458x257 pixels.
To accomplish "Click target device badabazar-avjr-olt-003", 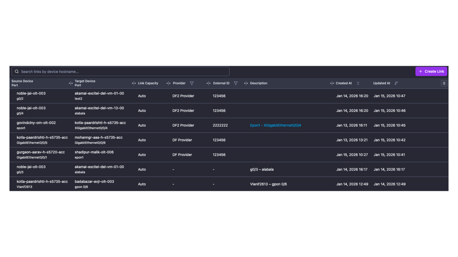I will point(94,181).
